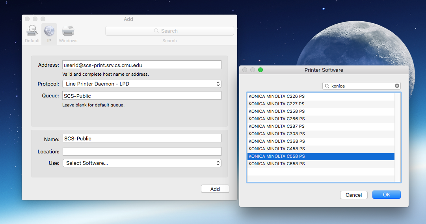Click the Default printer toolbar icon

[32, 31]
